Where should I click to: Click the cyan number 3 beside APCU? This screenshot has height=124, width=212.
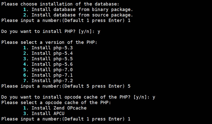click(x=25, y=114)
